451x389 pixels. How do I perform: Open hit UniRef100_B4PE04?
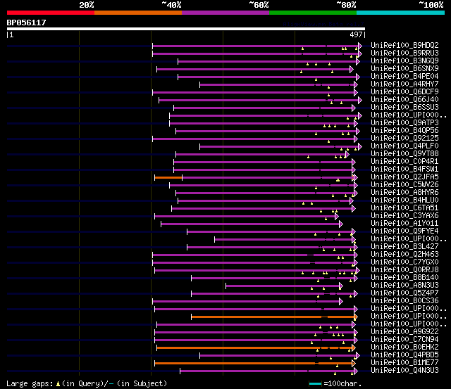point(404,76)
